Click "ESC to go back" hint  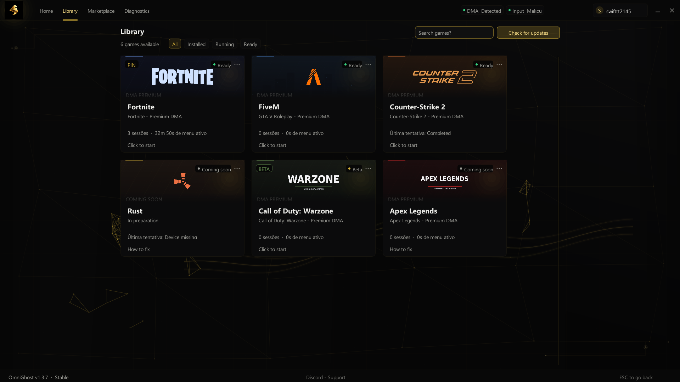tap(636, 377)
